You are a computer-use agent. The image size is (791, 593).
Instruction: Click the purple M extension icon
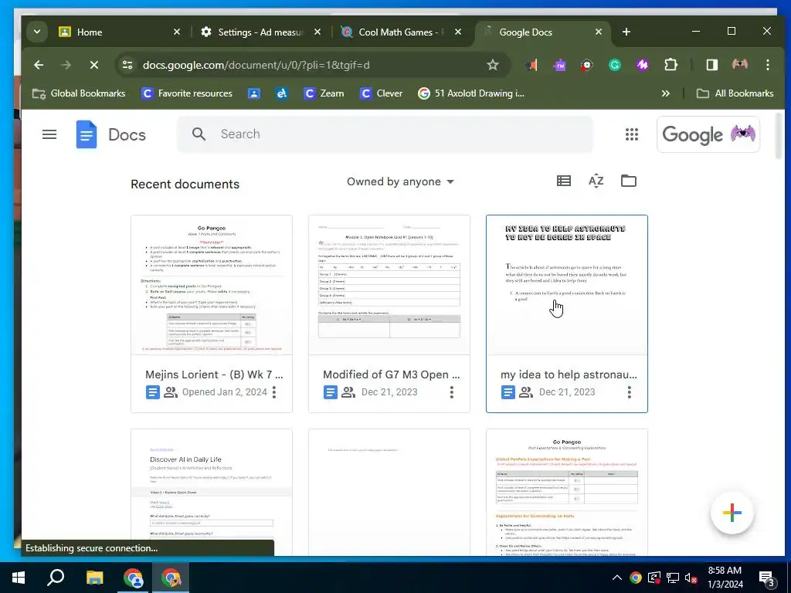tap(642, 65)
